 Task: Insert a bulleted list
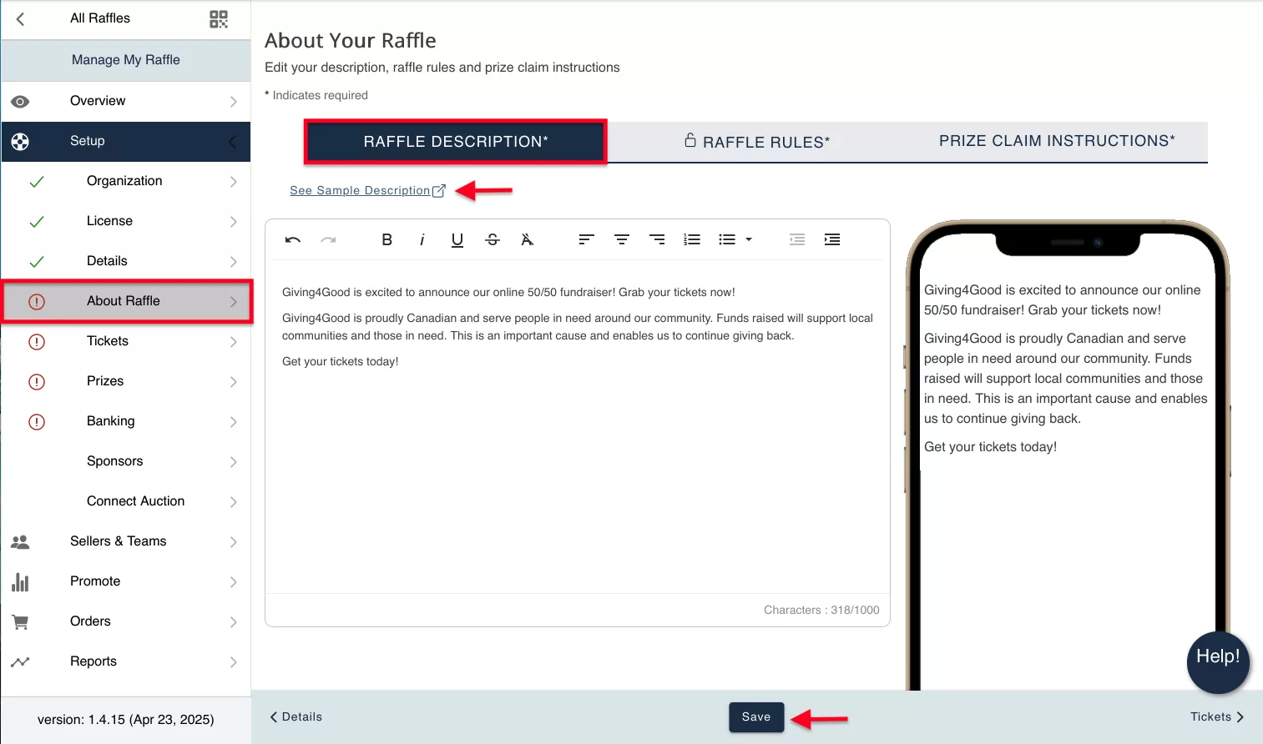pyautogui.click(x=727, y=239)
